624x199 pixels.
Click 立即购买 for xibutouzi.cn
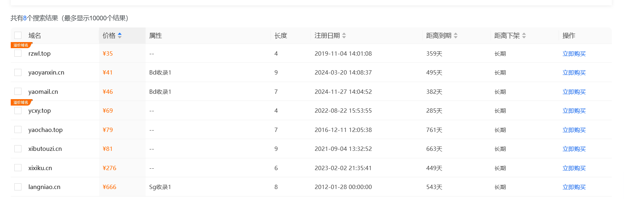pyautogui.click(x=574, y=149)
